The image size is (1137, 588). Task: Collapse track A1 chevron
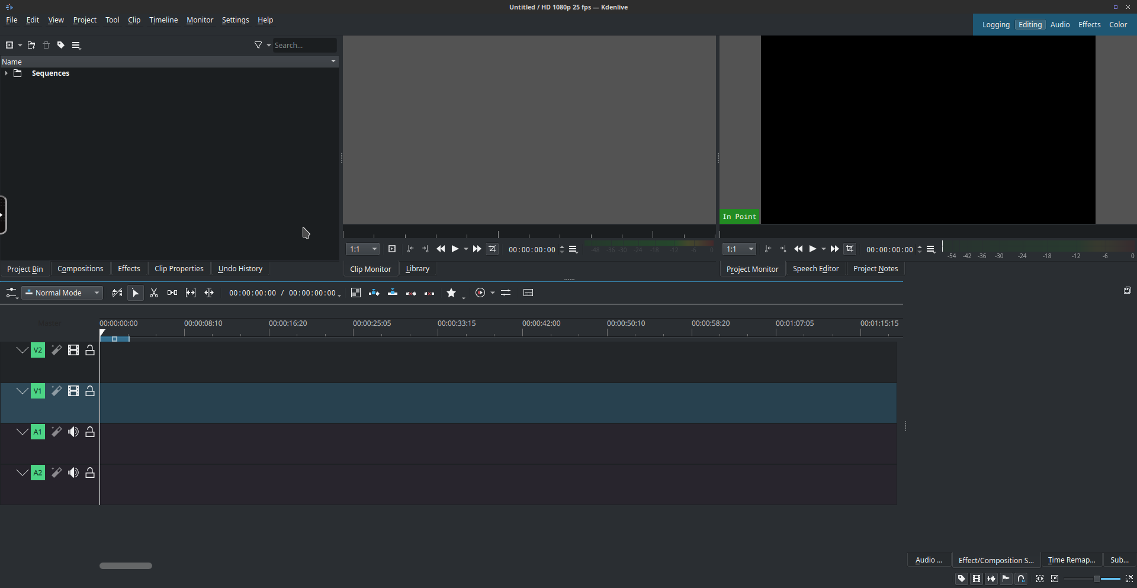click(x=22, y=432)
